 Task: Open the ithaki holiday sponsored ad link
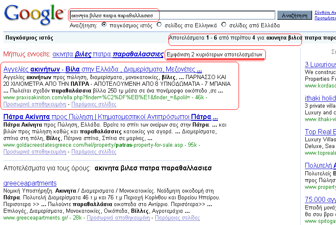(320, 98)
